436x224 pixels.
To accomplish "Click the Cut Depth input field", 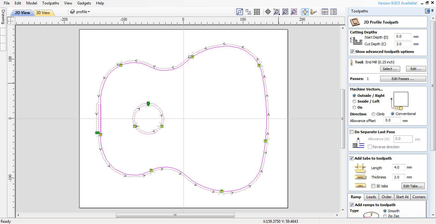I will click(x=403, y=44).
